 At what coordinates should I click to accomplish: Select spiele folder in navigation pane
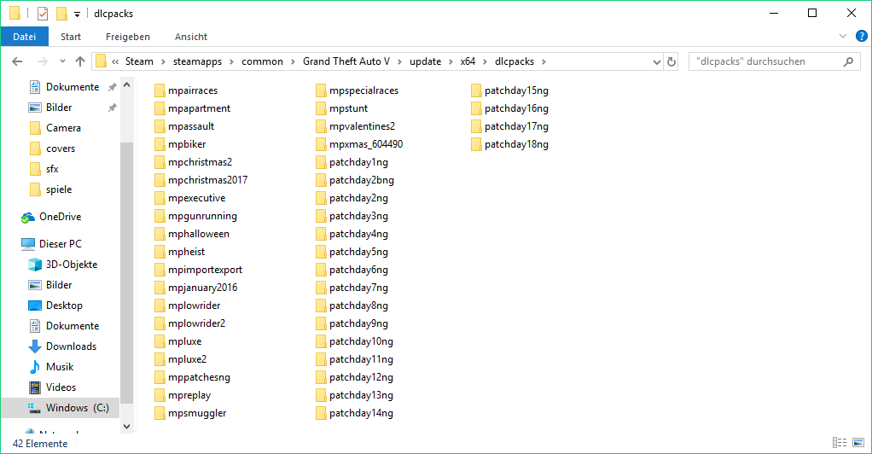[59, 189]
